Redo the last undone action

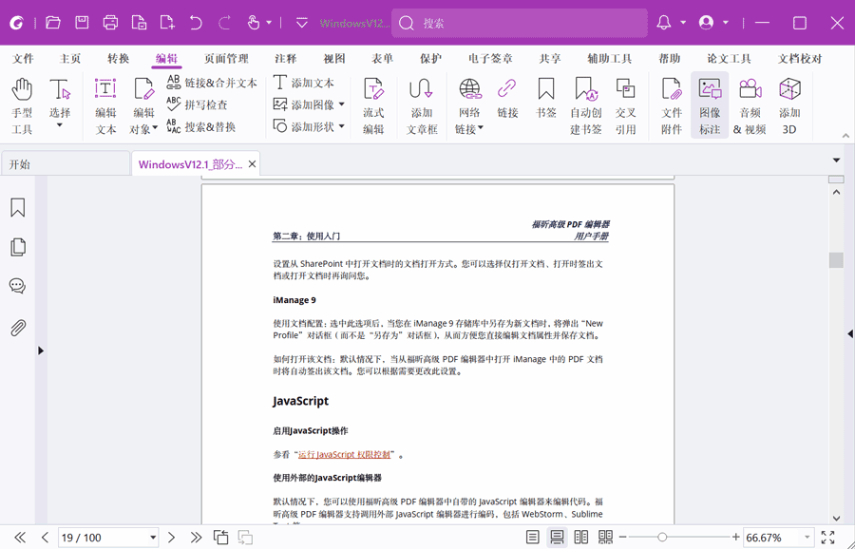tap(224, 23)
